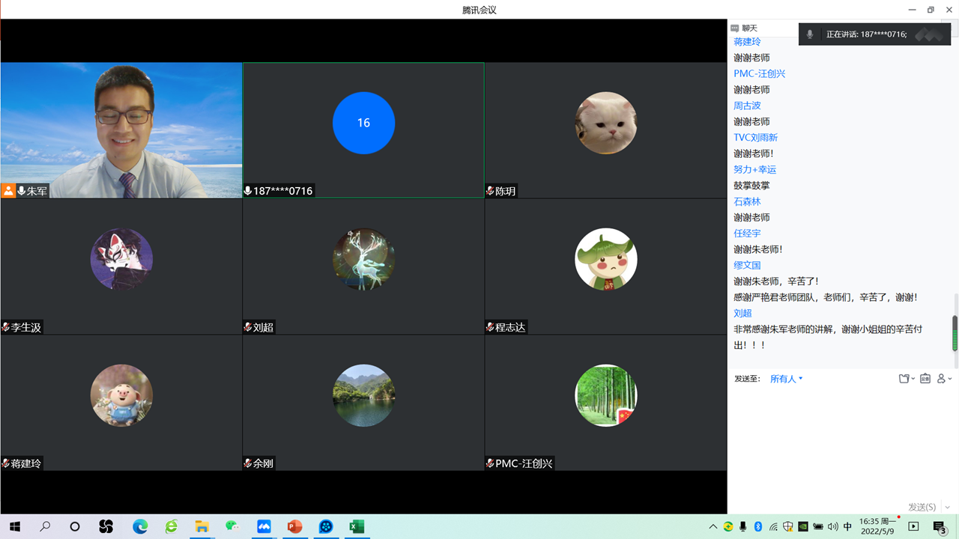Screen dimensions: 959x539
Task: Click the 谢谢朱老师! chat message
Action: click(758, 249)
